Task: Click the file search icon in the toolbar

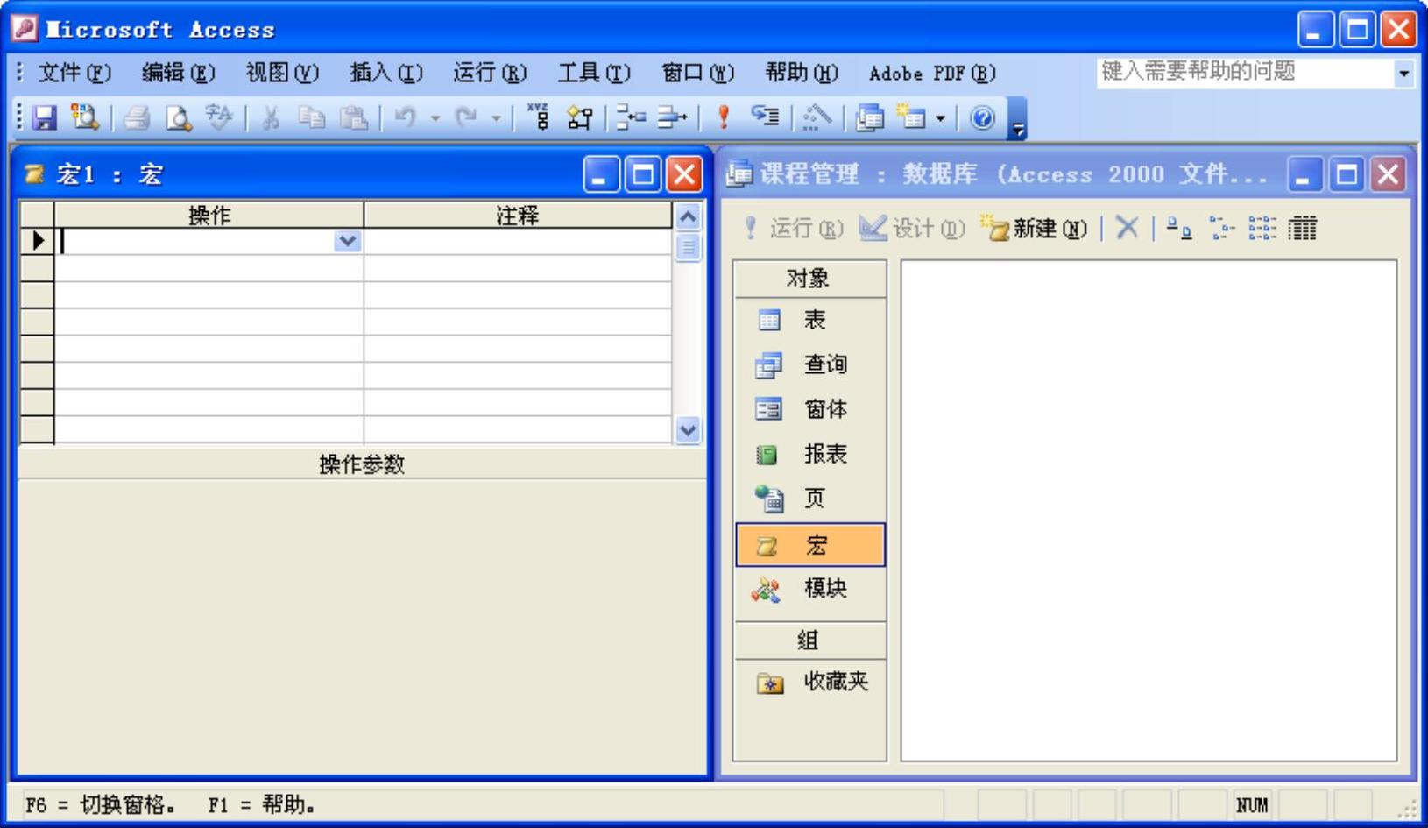Action: (85, 117)
